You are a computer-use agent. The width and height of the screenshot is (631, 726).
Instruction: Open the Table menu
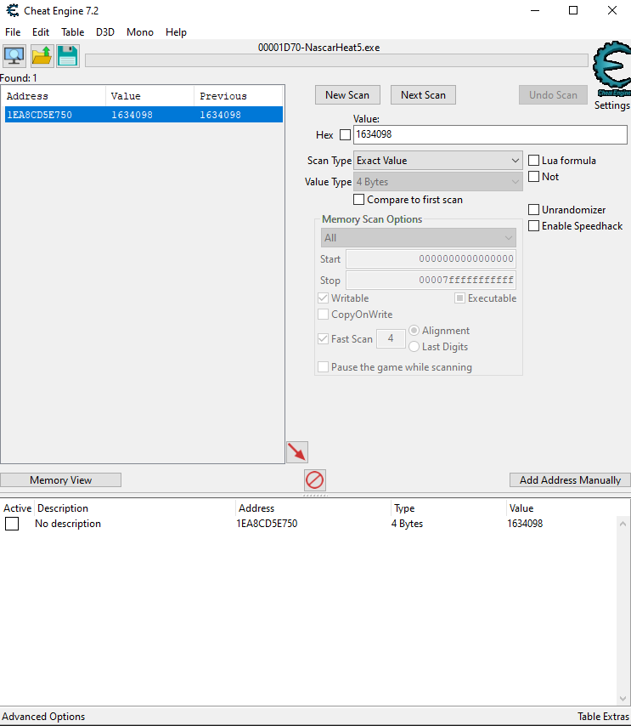click(x=72, y=32)
